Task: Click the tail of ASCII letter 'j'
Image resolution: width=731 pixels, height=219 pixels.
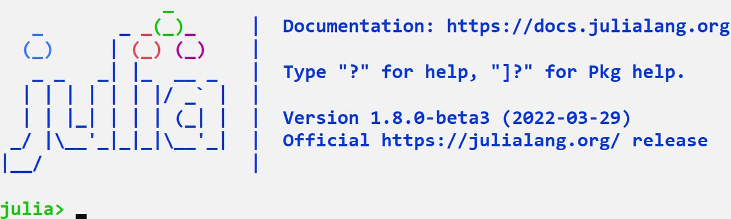Action: [x=22, y=154]
